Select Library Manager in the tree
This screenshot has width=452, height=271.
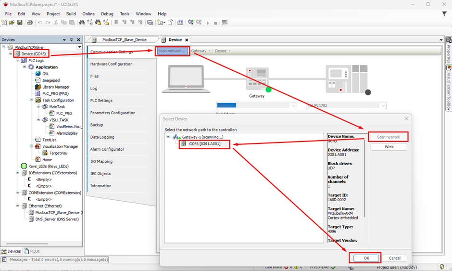(x=56, y=87)
